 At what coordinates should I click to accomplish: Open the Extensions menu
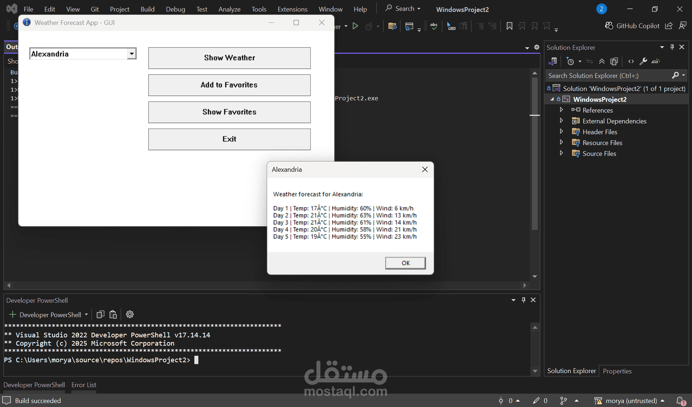click(292, 9)
